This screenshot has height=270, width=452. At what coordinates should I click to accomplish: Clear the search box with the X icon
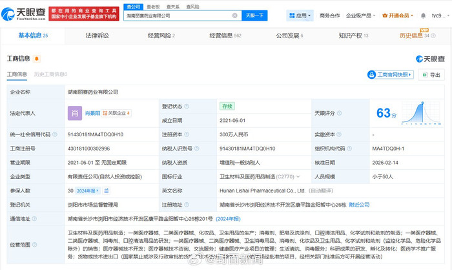click(234, 15)
